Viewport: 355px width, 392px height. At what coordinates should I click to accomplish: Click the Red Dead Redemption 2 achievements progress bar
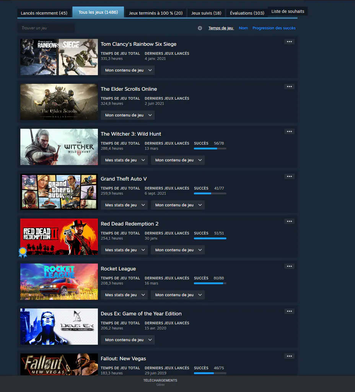pos(210,238)
